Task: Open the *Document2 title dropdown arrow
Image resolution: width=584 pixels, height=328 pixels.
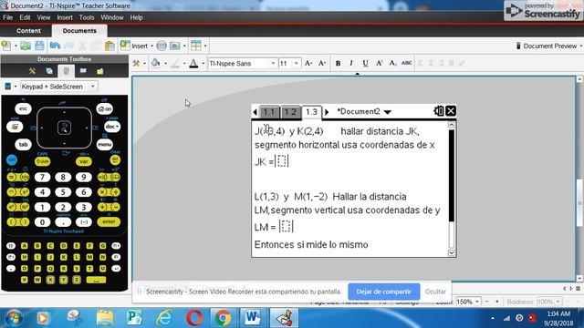Action: 387,112
